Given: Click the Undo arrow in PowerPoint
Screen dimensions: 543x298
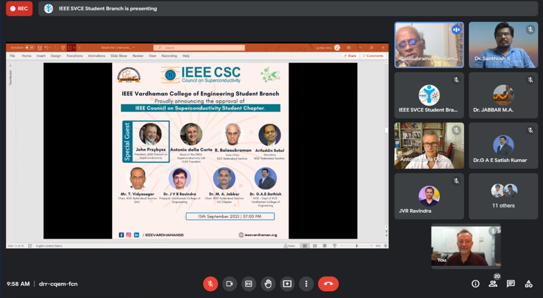Looking at the screenshot, I should click(46, 48).
